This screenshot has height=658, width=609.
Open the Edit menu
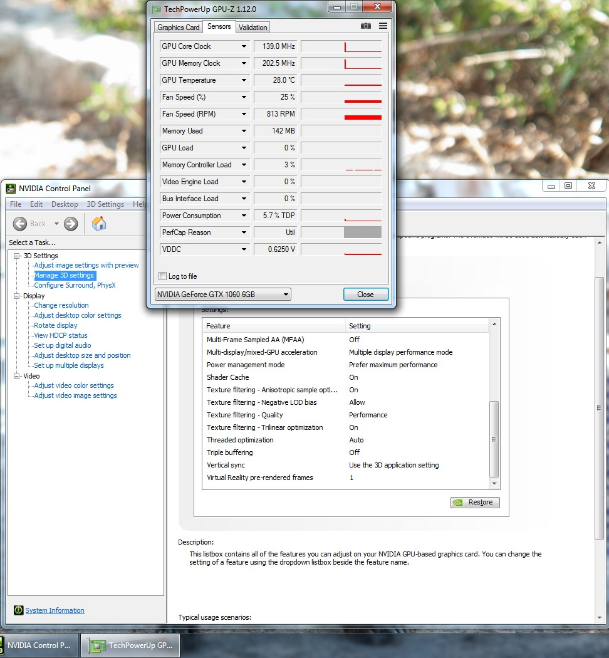pyautogui.click(x=36, y=204)
